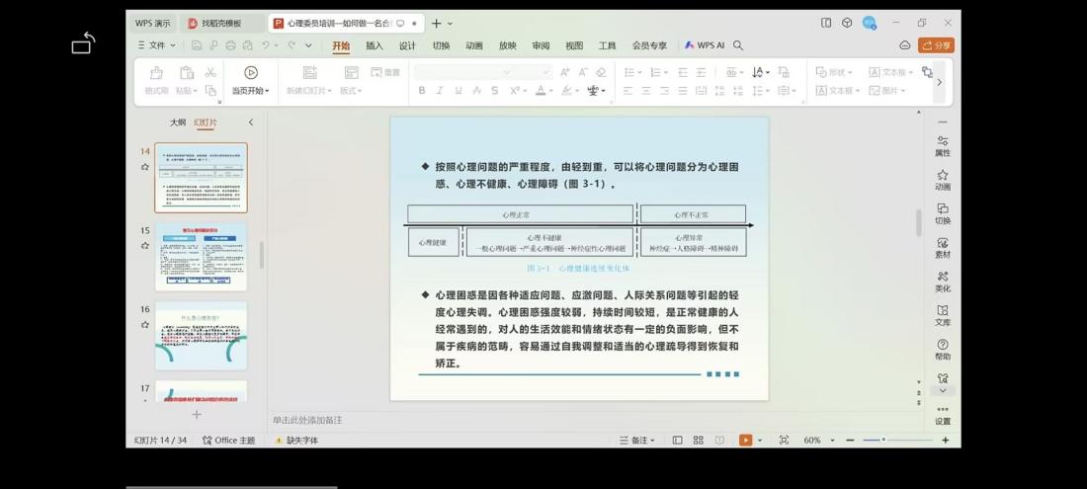Screen dimensions: 1087x489
Task: Toggle underline formatting
Action: pyautogui.click(x=459, y=90)
